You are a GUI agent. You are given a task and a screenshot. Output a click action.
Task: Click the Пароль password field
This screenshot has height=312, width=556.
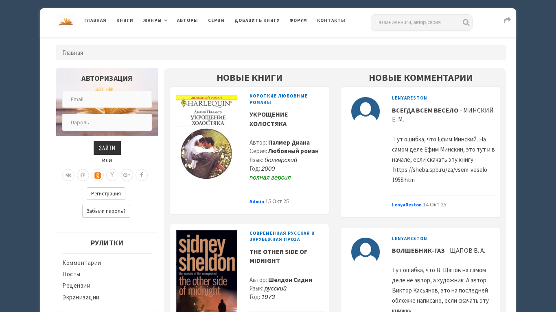click(x=107, y=122)
